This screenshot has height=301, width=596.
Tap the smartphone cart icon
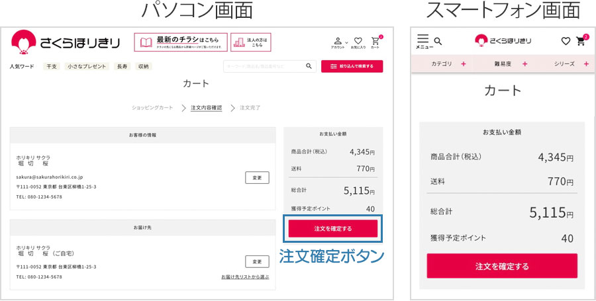click(581, 41)
